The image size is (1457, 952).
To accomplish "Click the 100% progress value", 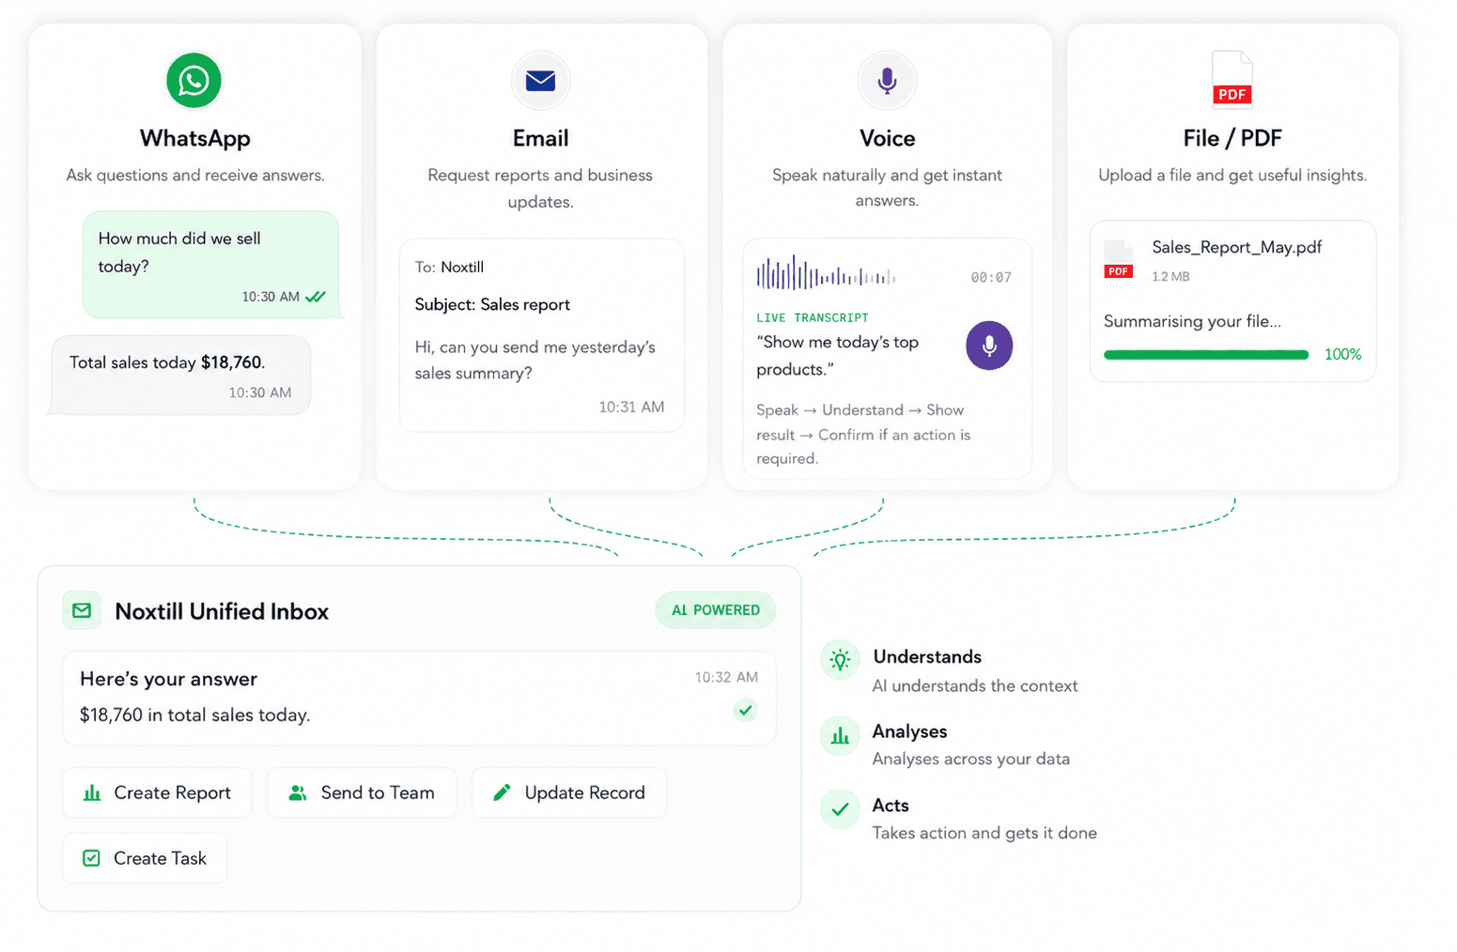I will pos(1342,355).
